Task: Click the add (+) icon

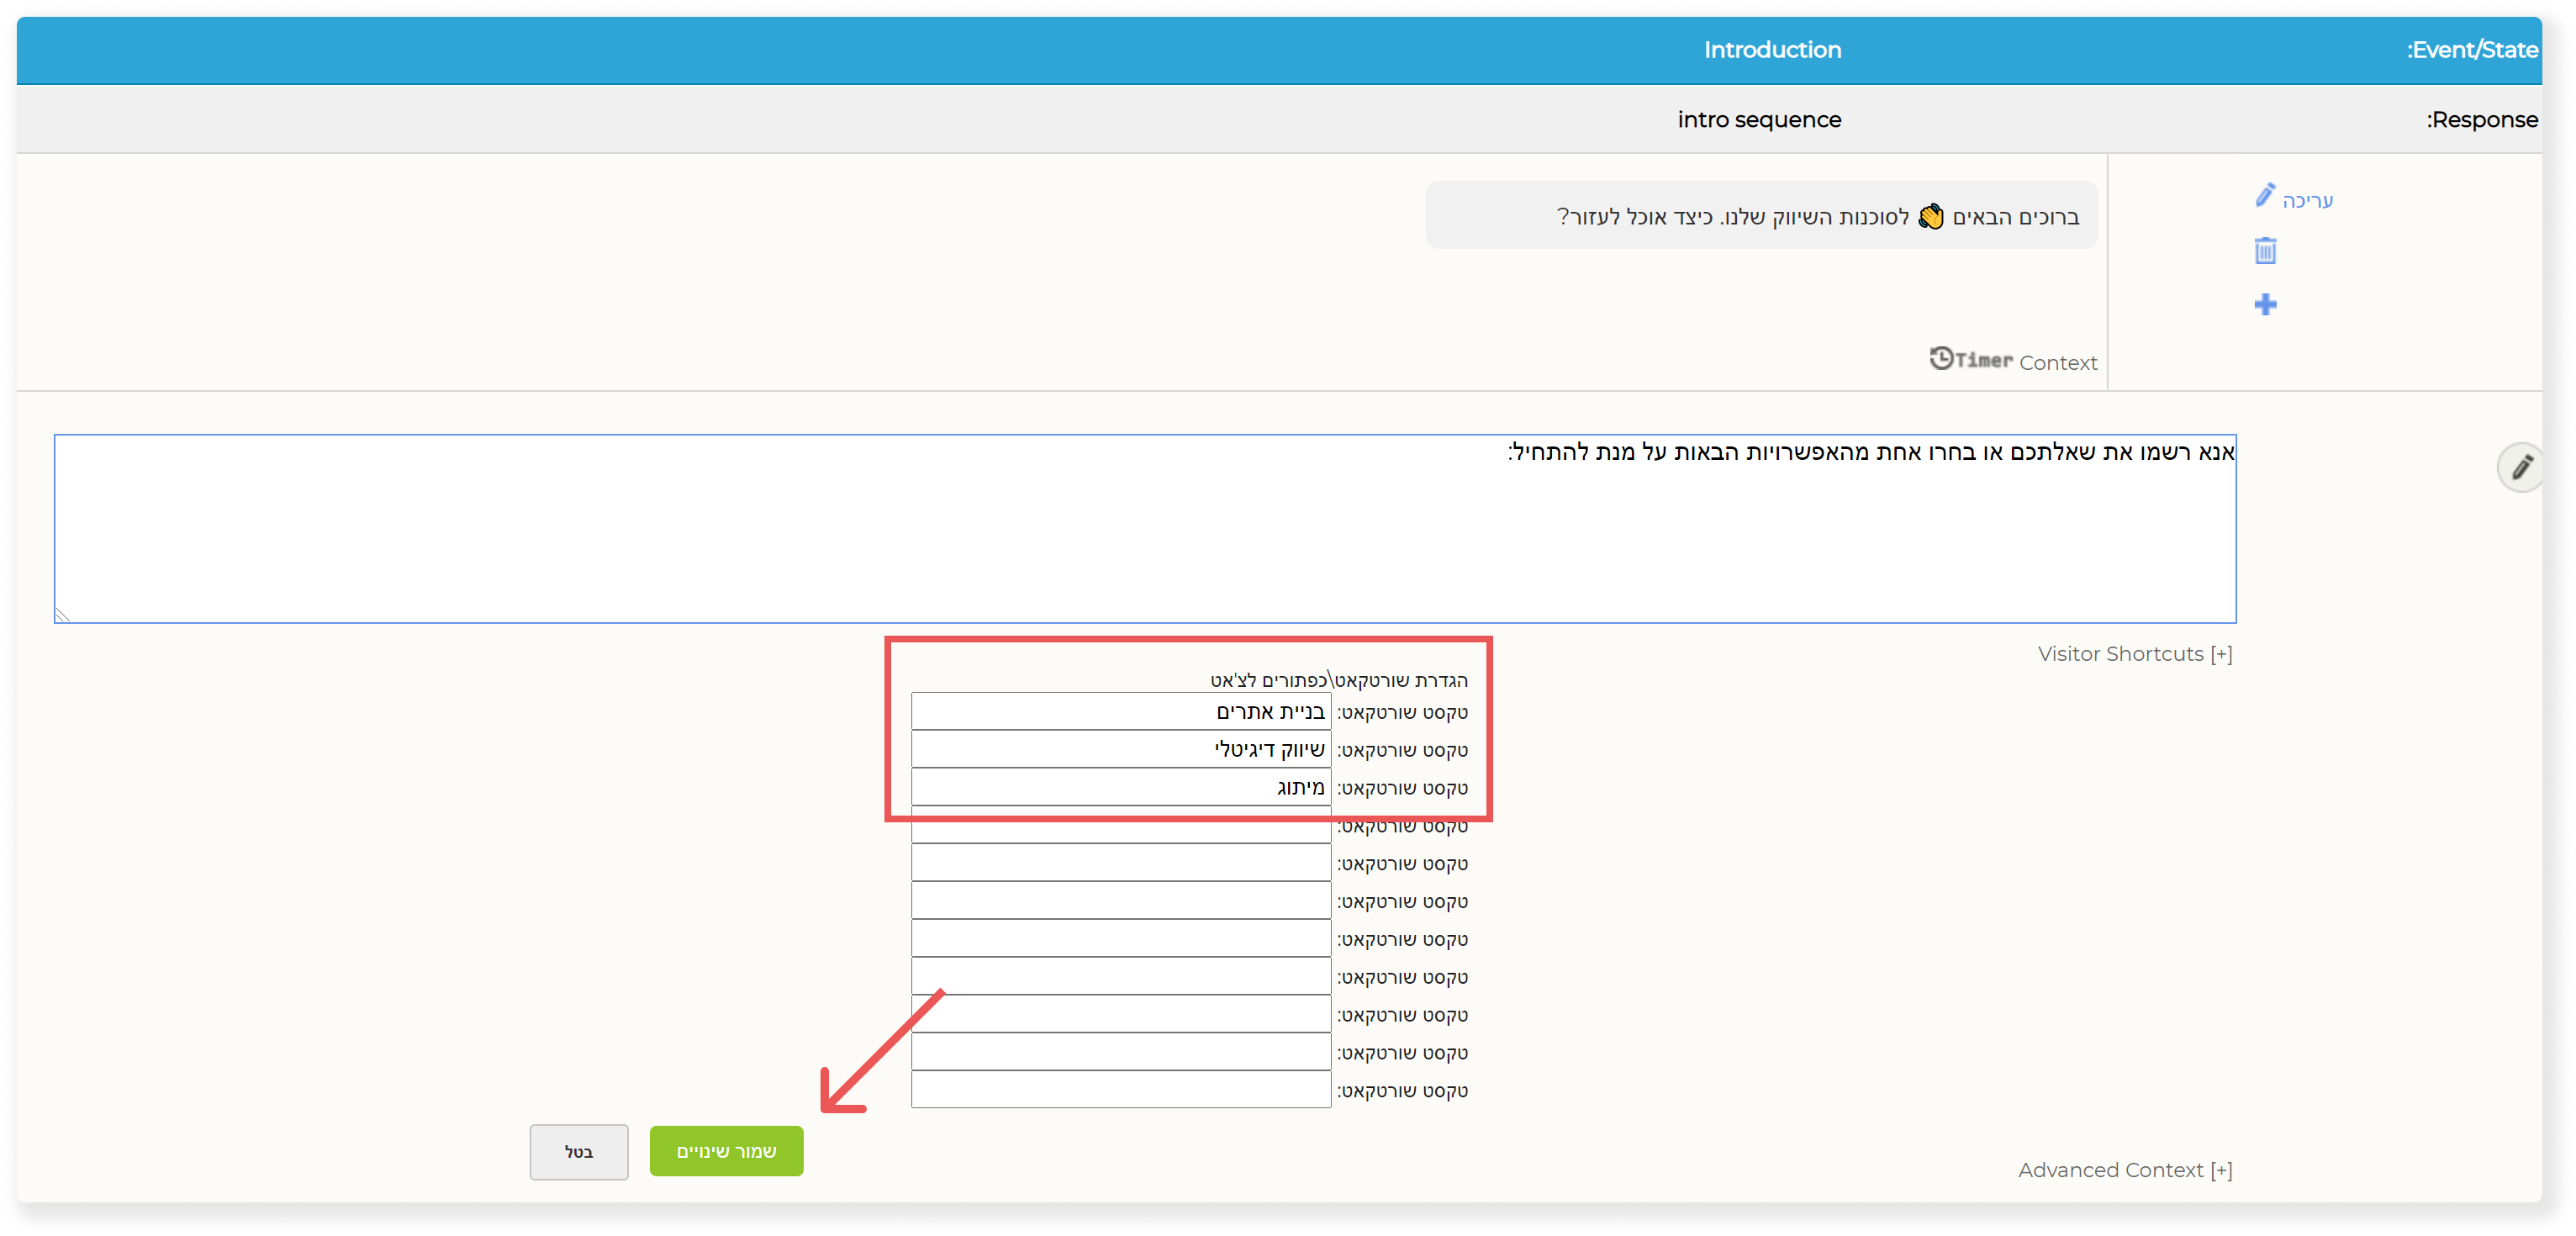Action: point(2264,303)
